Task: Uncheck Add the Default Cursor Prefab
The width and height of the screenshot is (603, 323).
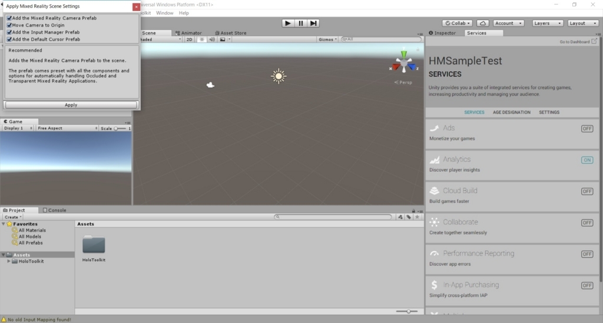Action: 9,39
